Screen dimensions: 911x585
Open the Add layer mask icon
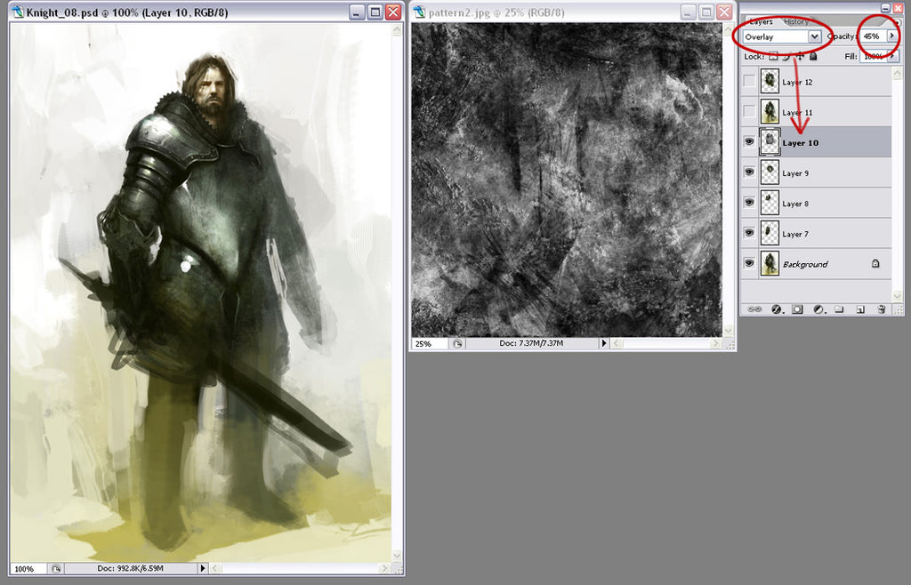(x=796, y=309)
